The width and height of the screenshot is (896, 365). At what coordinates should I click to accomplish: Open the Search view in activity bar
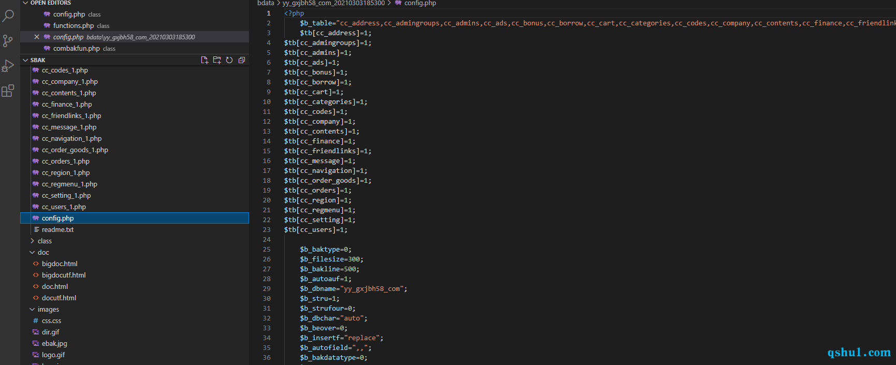point(8,16)
